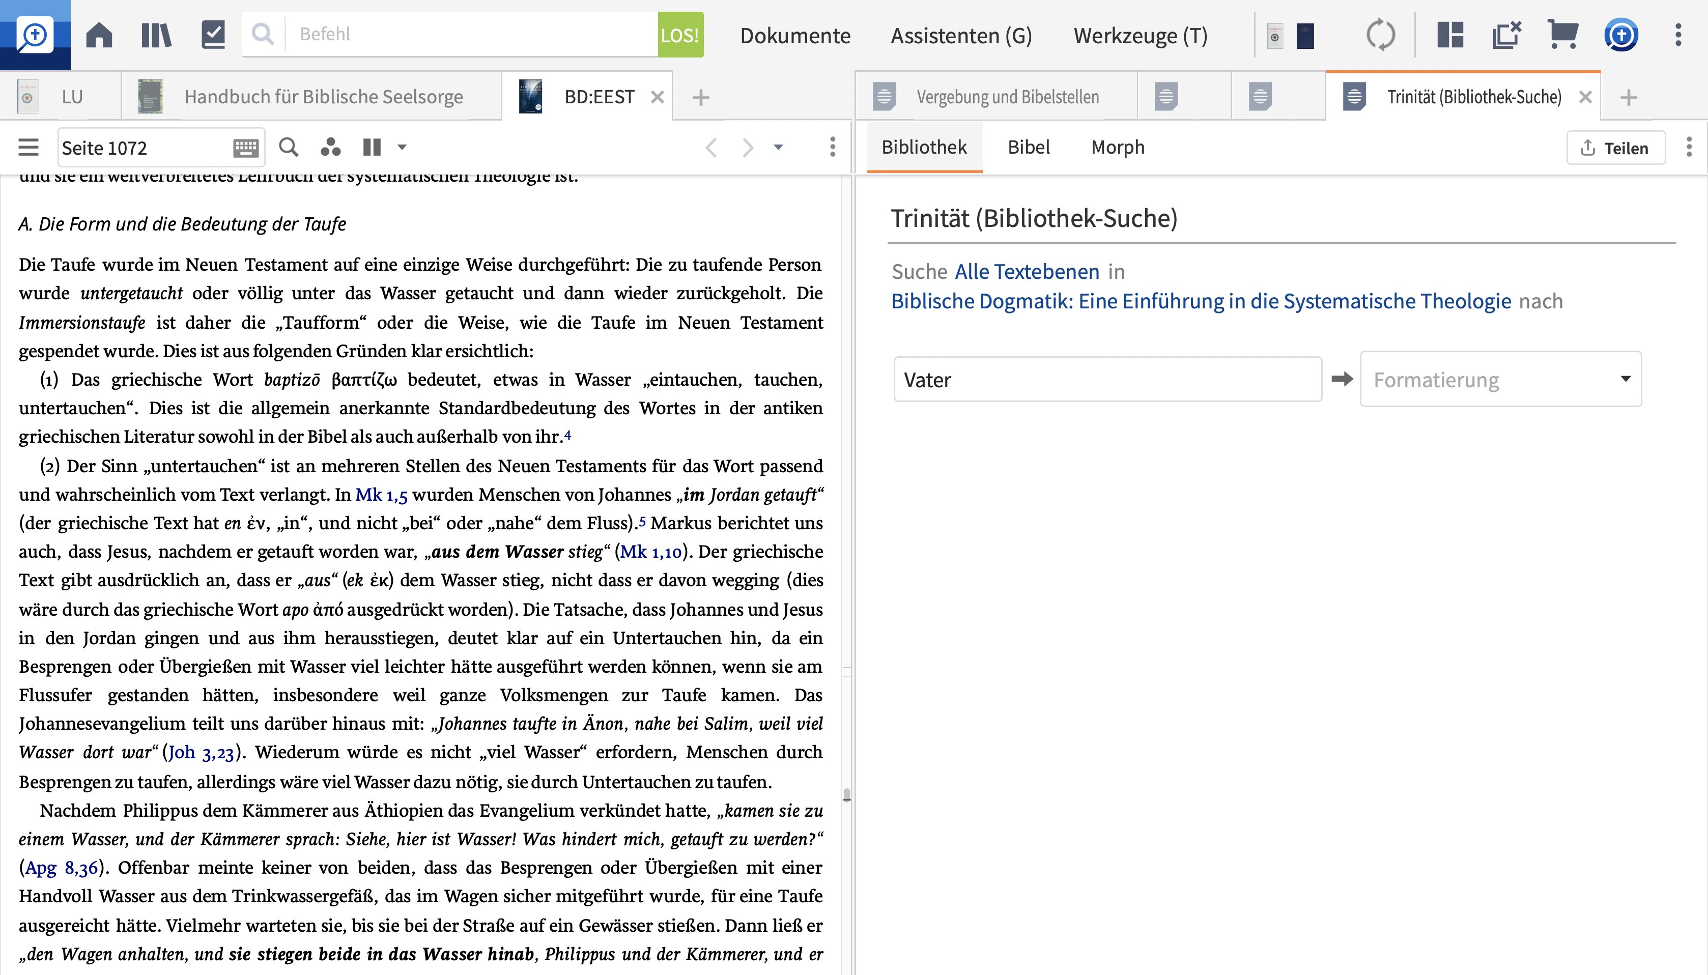Click the Trinität (Bibliothek-Suche) document title
The width and height of the screenshot is (1708, 975).
pyautogui.click(x=1034, y=218)
